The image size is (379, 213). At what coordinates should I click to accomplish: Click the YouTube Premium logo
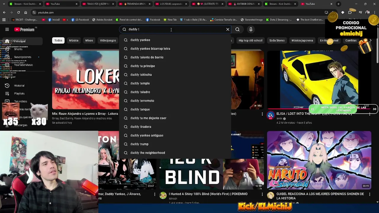coord(24,29)
